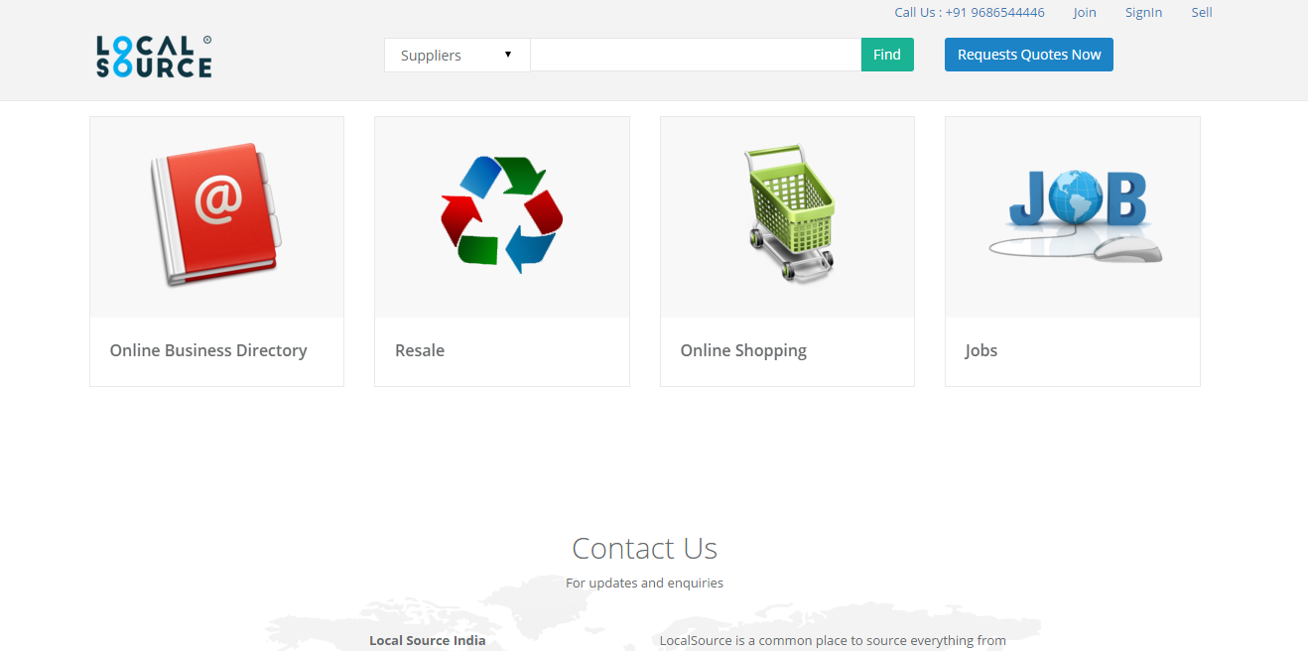Click the Requests Quotes Now button

1028,55
